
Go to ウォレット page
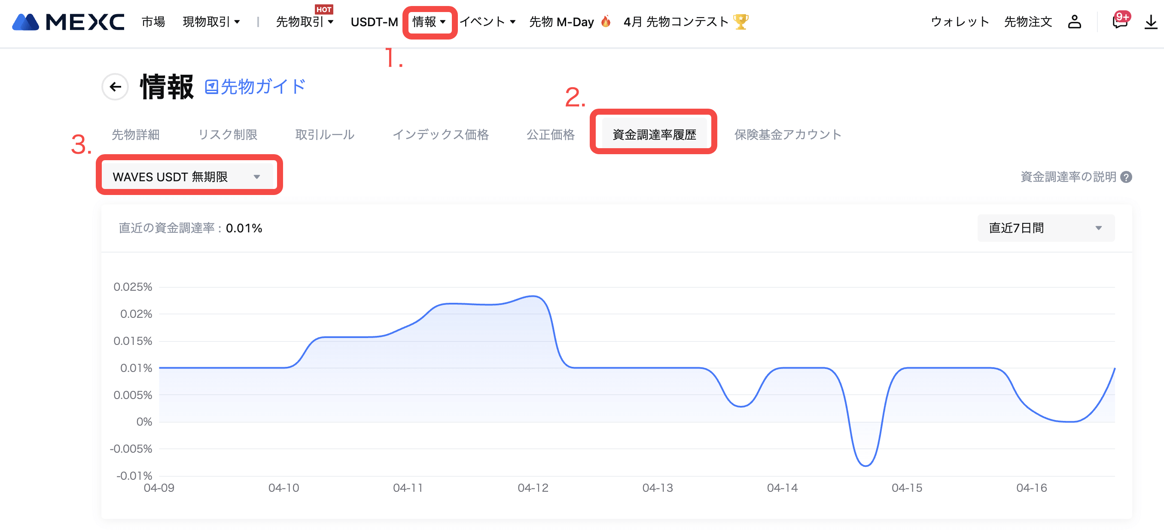[960, 21]
